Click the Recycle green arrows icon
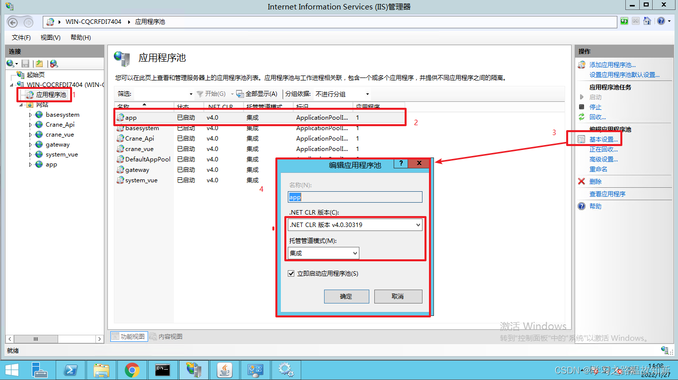Viewport: 678px width, 380px height. point(582,117)
